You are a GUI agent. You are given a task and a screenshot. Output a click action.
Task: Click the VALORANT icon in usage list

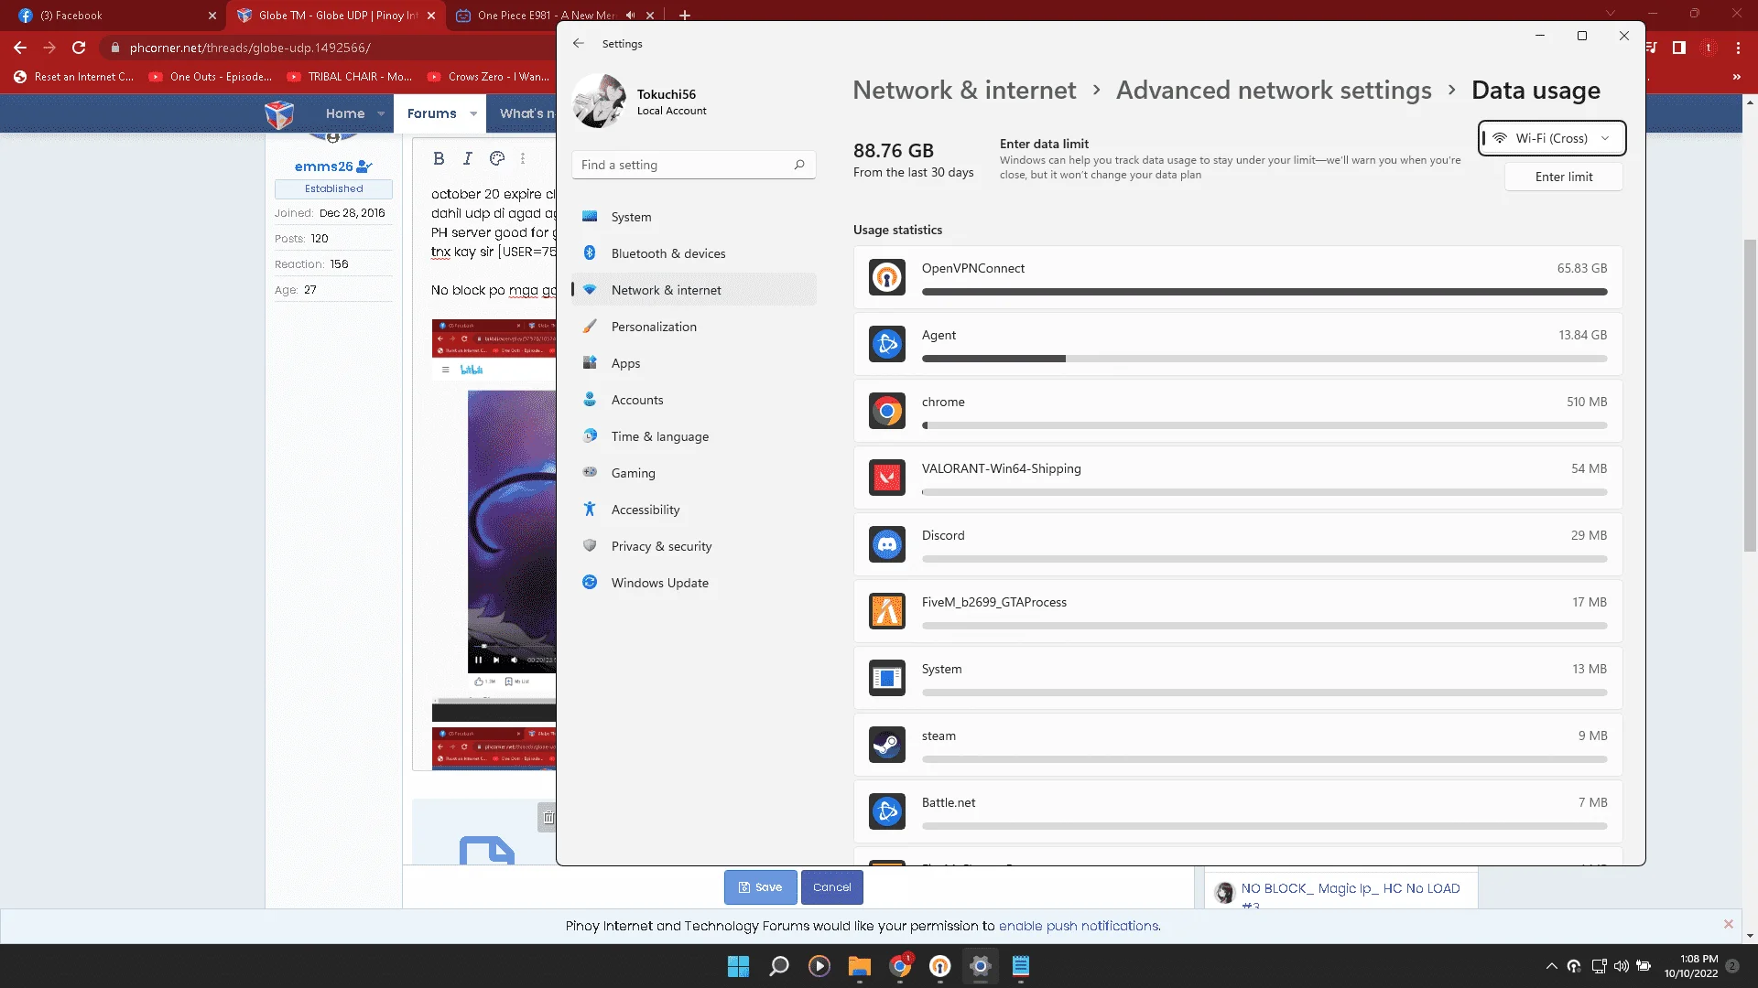click(886, 478)
